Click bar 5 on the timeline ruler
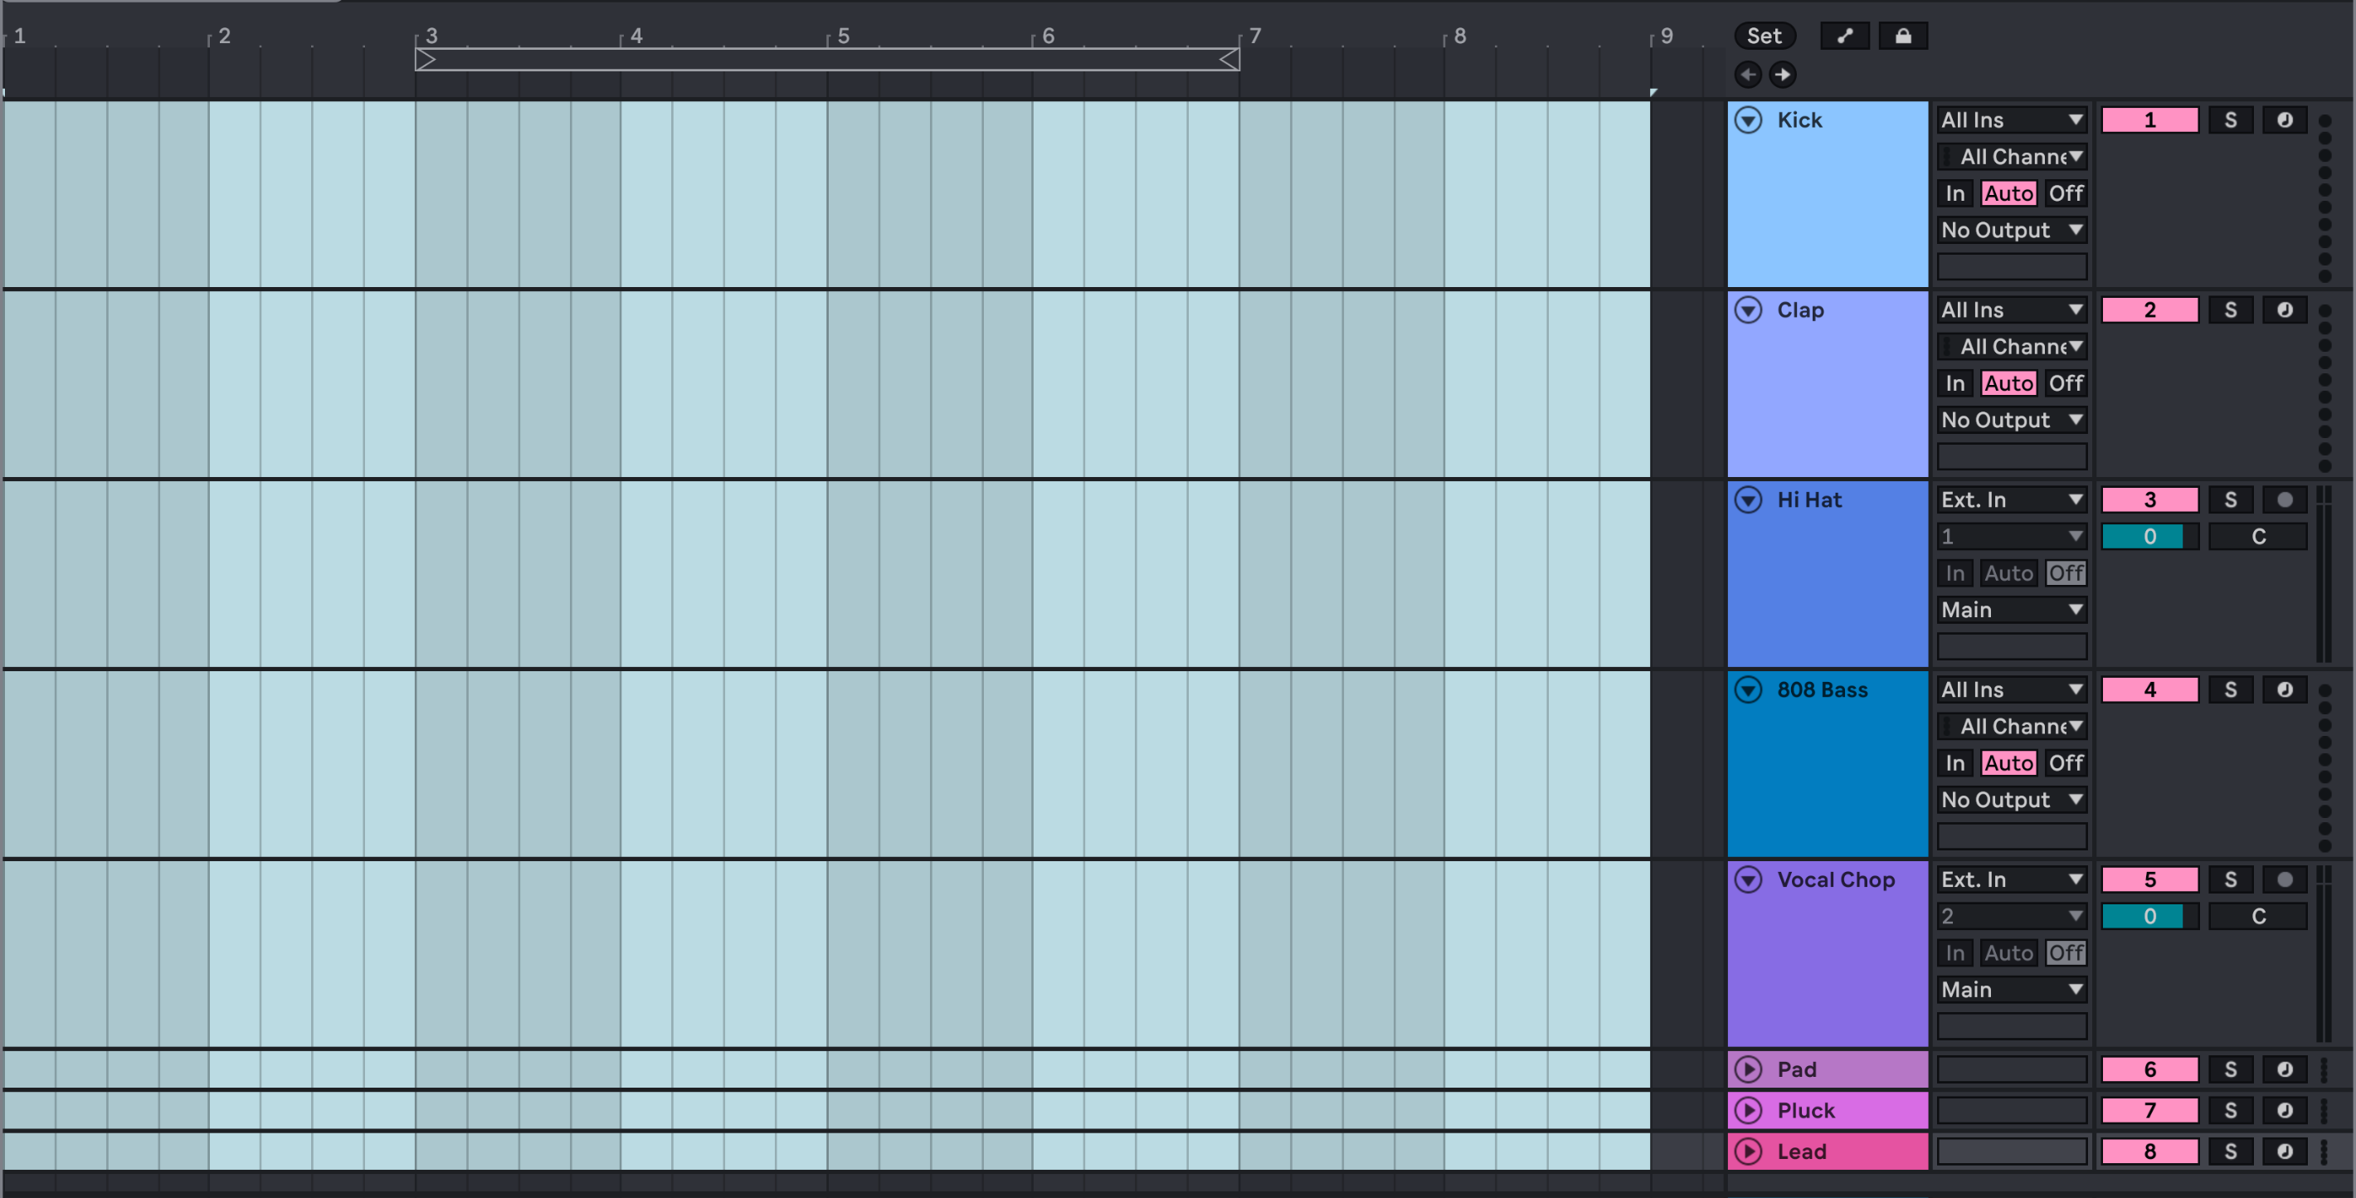 click(842, 36)
